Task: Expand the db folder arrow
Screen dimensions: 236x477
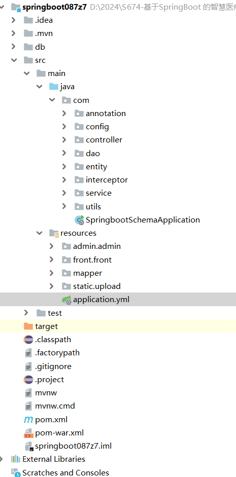Action: (x=13, y=47)
